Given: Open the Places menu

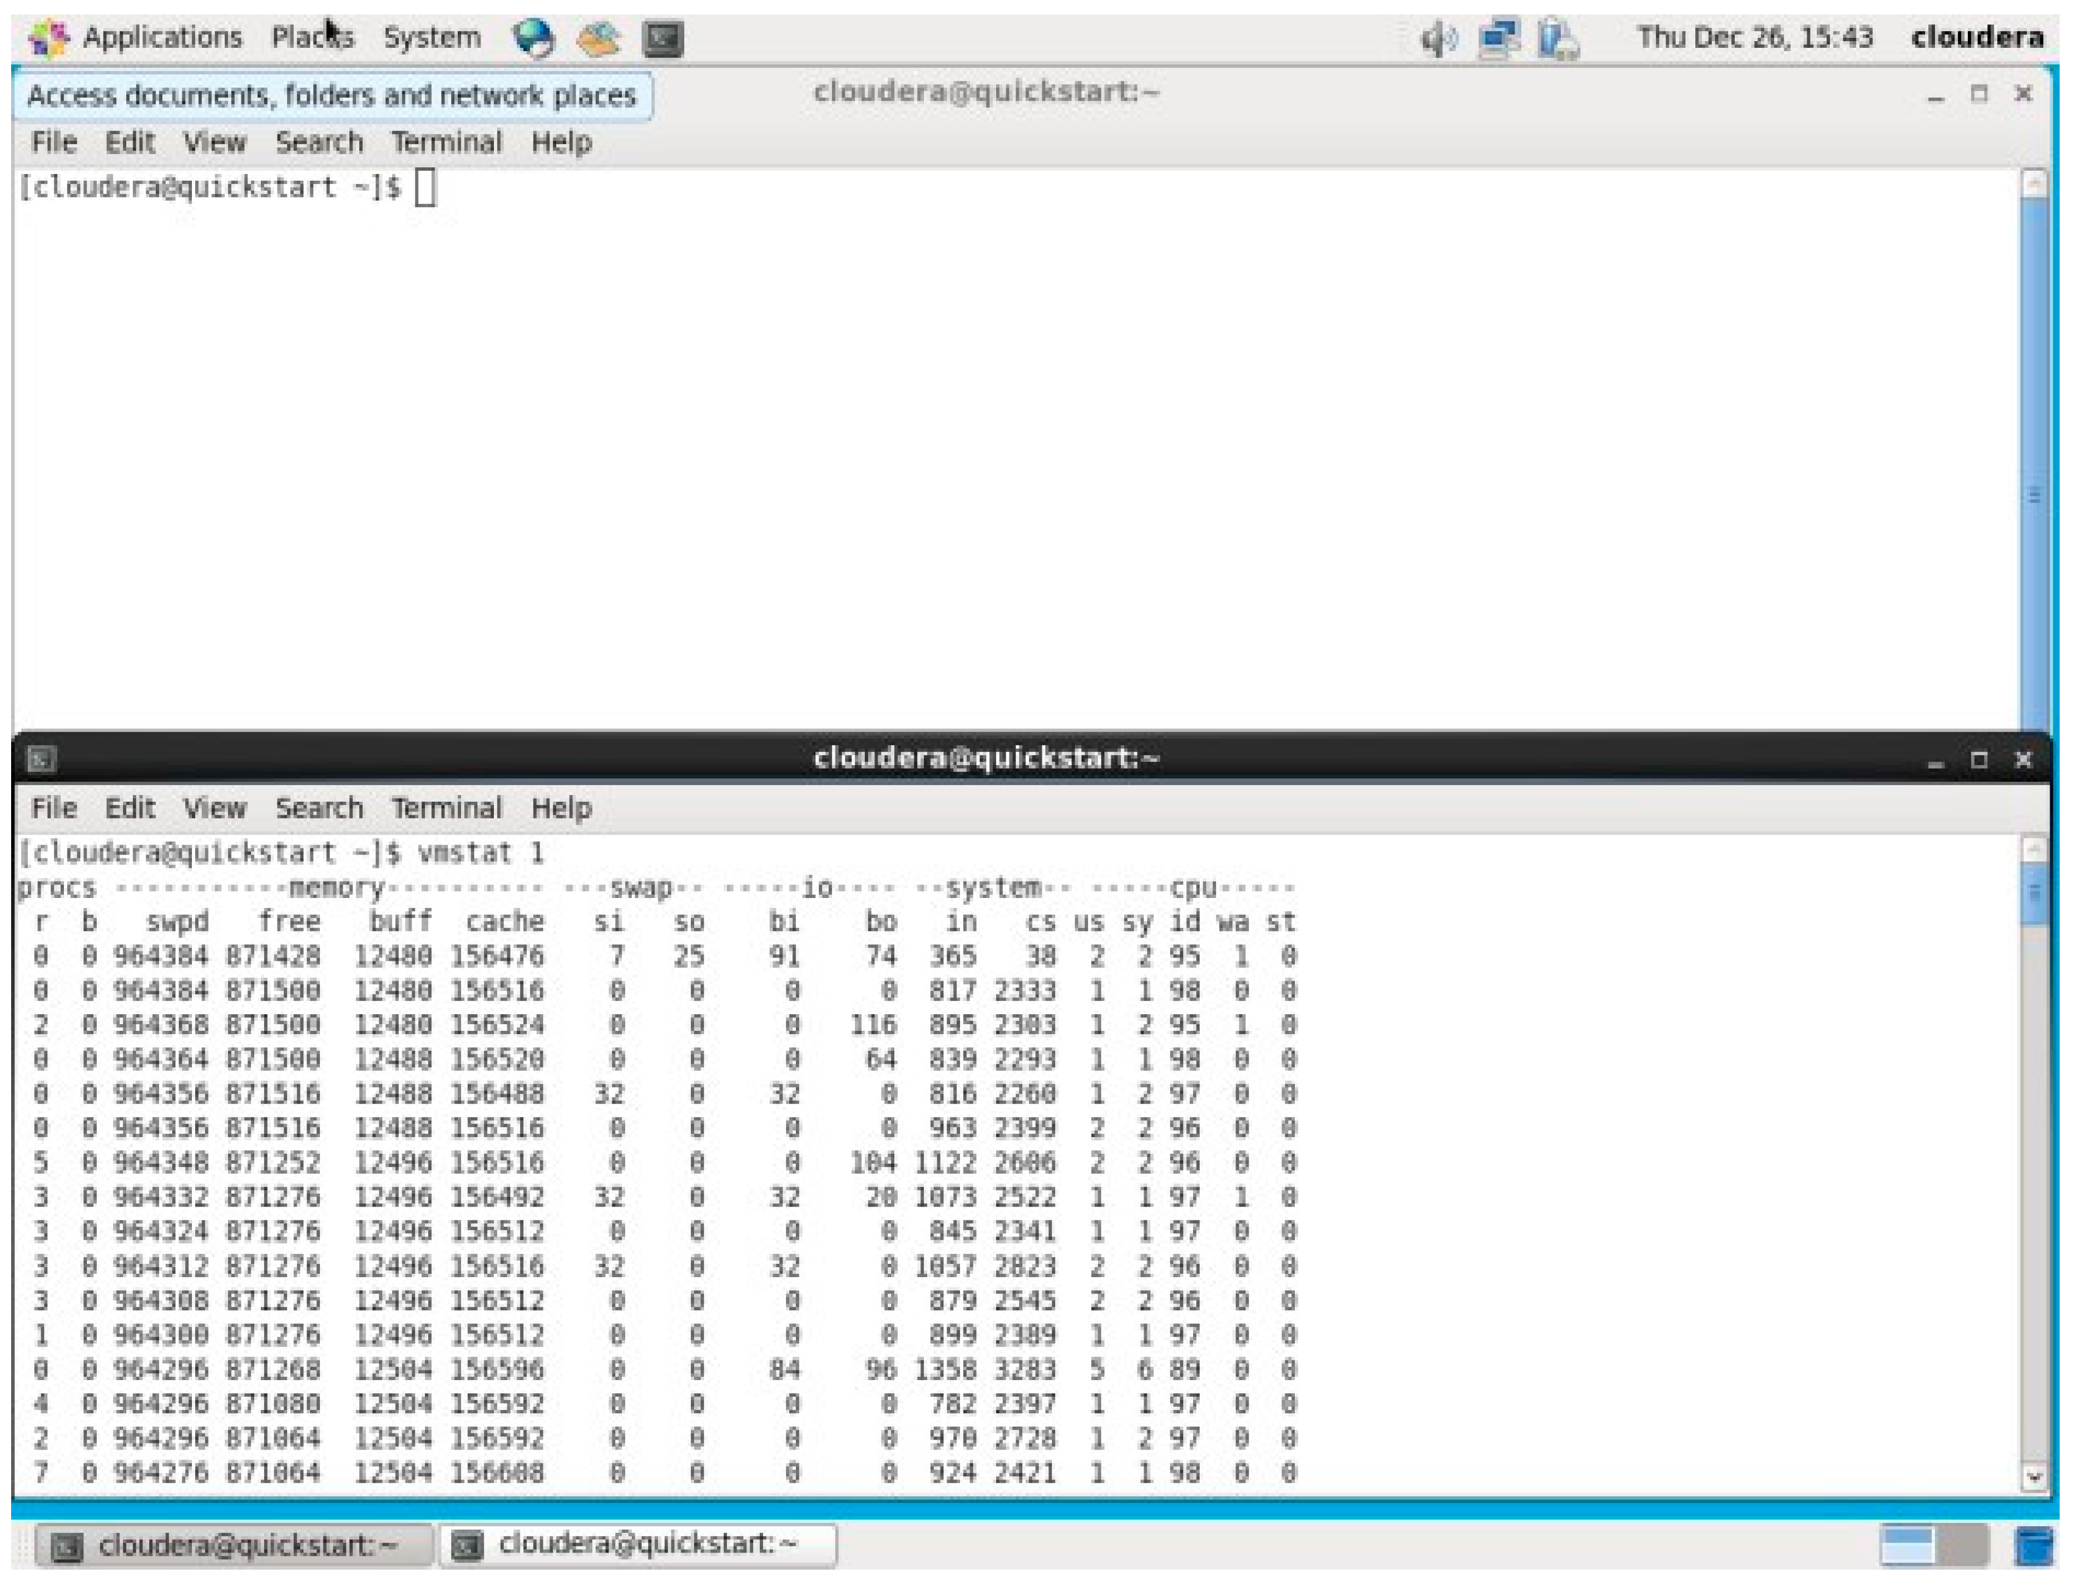Looking at the screenshot, I should pyautogui.click(x=314, y=36).
